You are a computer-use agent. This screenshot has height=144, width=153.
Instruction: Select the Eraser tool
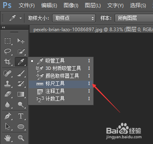[x=8, y=94]
